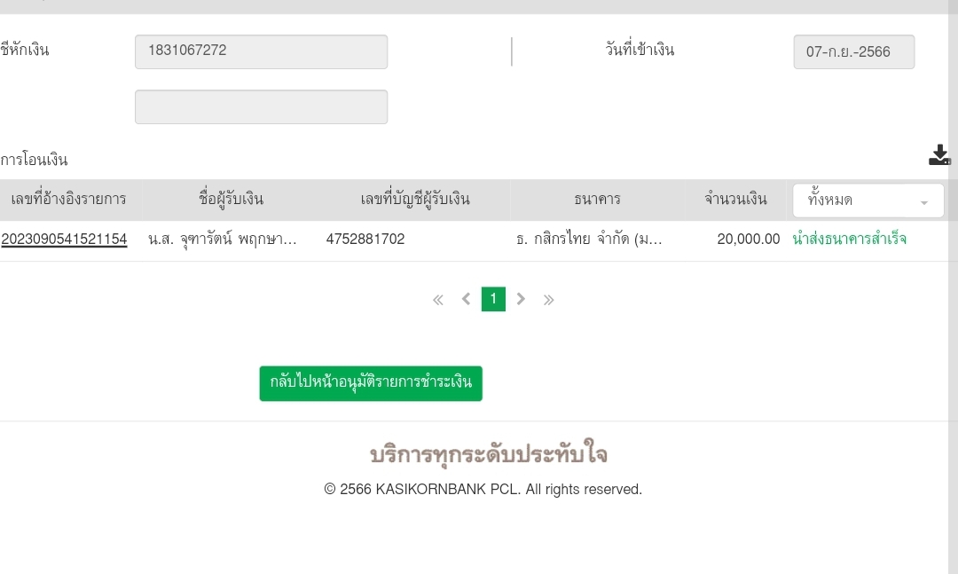
Task: Click the date field 07-ก.ย.-2566
Action: tap(853, 52)
